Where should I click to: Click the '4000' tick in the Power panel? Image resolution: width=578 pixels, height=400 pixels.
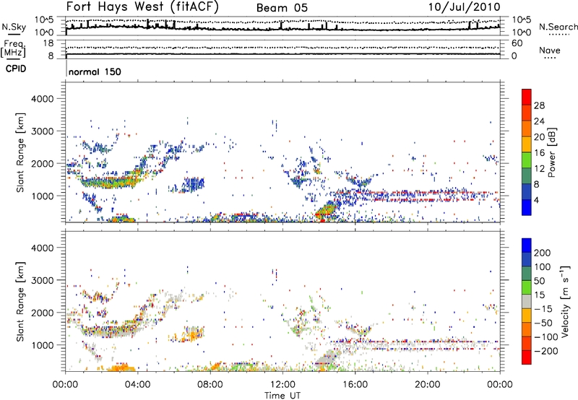click(43, 99)
